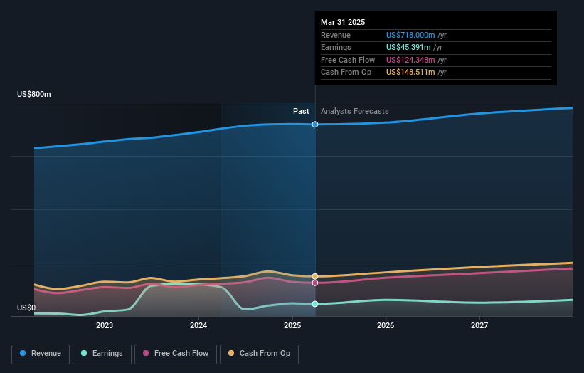Click the US$45.391m earnings value
This screenshot has height=373, width=584.
(x=408, y=47)
